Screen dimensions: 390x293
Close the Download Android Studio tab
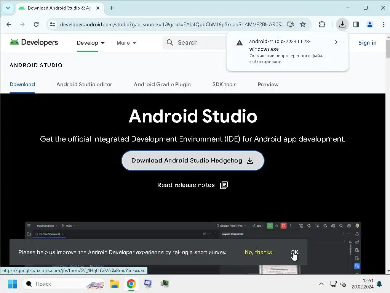98,8
